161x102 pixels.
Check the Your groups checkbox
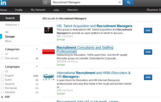pyautogui.click(x=2, y=58)
